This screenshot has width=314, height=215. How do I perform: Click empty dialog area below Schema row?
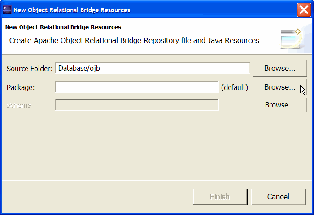(157, 146)
